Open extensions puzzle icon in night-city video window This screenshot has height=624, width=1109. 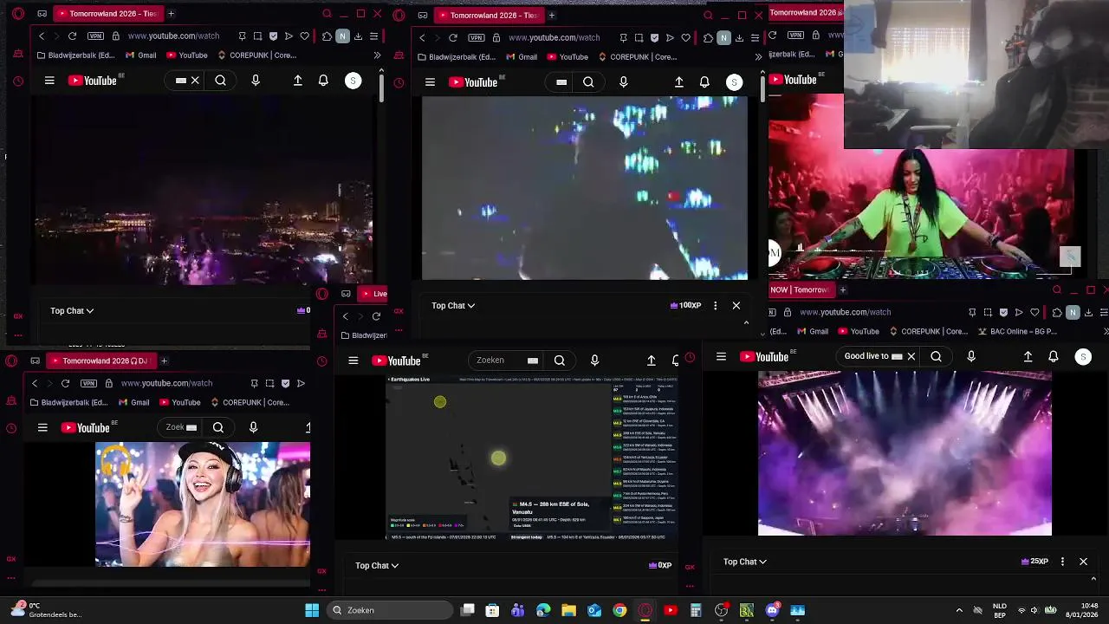(327, 36)
